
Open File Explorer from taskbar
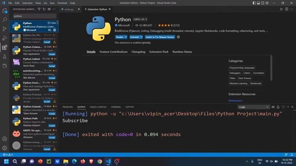pos(66,161)
